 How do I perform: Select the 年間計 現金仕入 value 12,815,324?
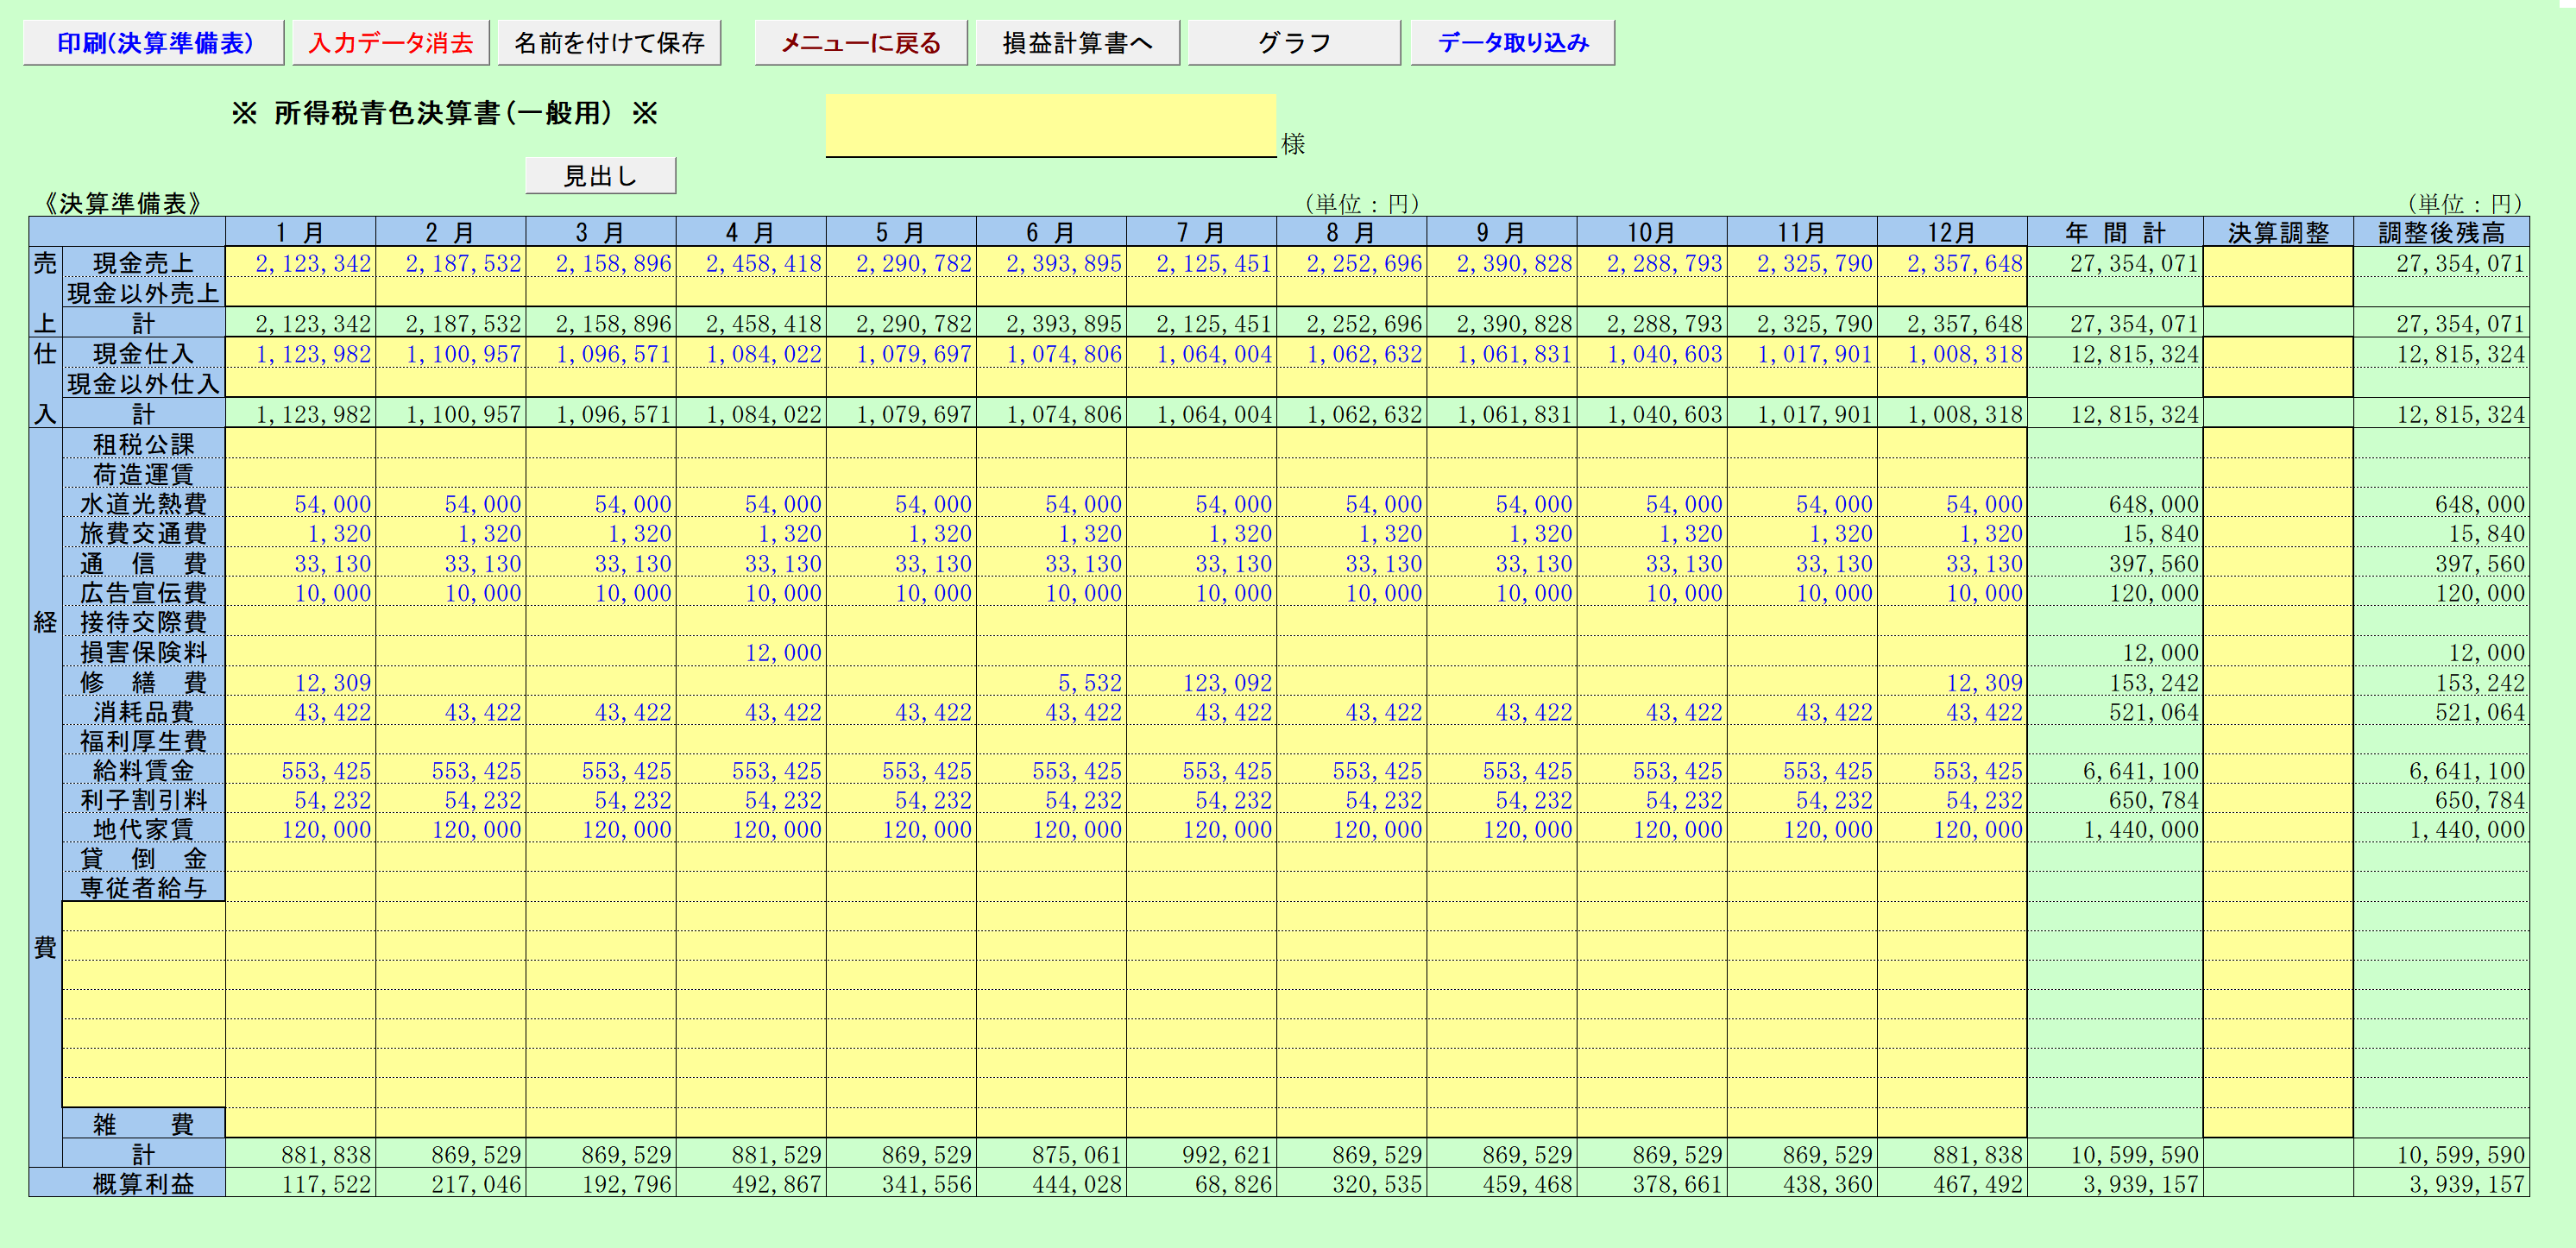tap(2115, 353)
